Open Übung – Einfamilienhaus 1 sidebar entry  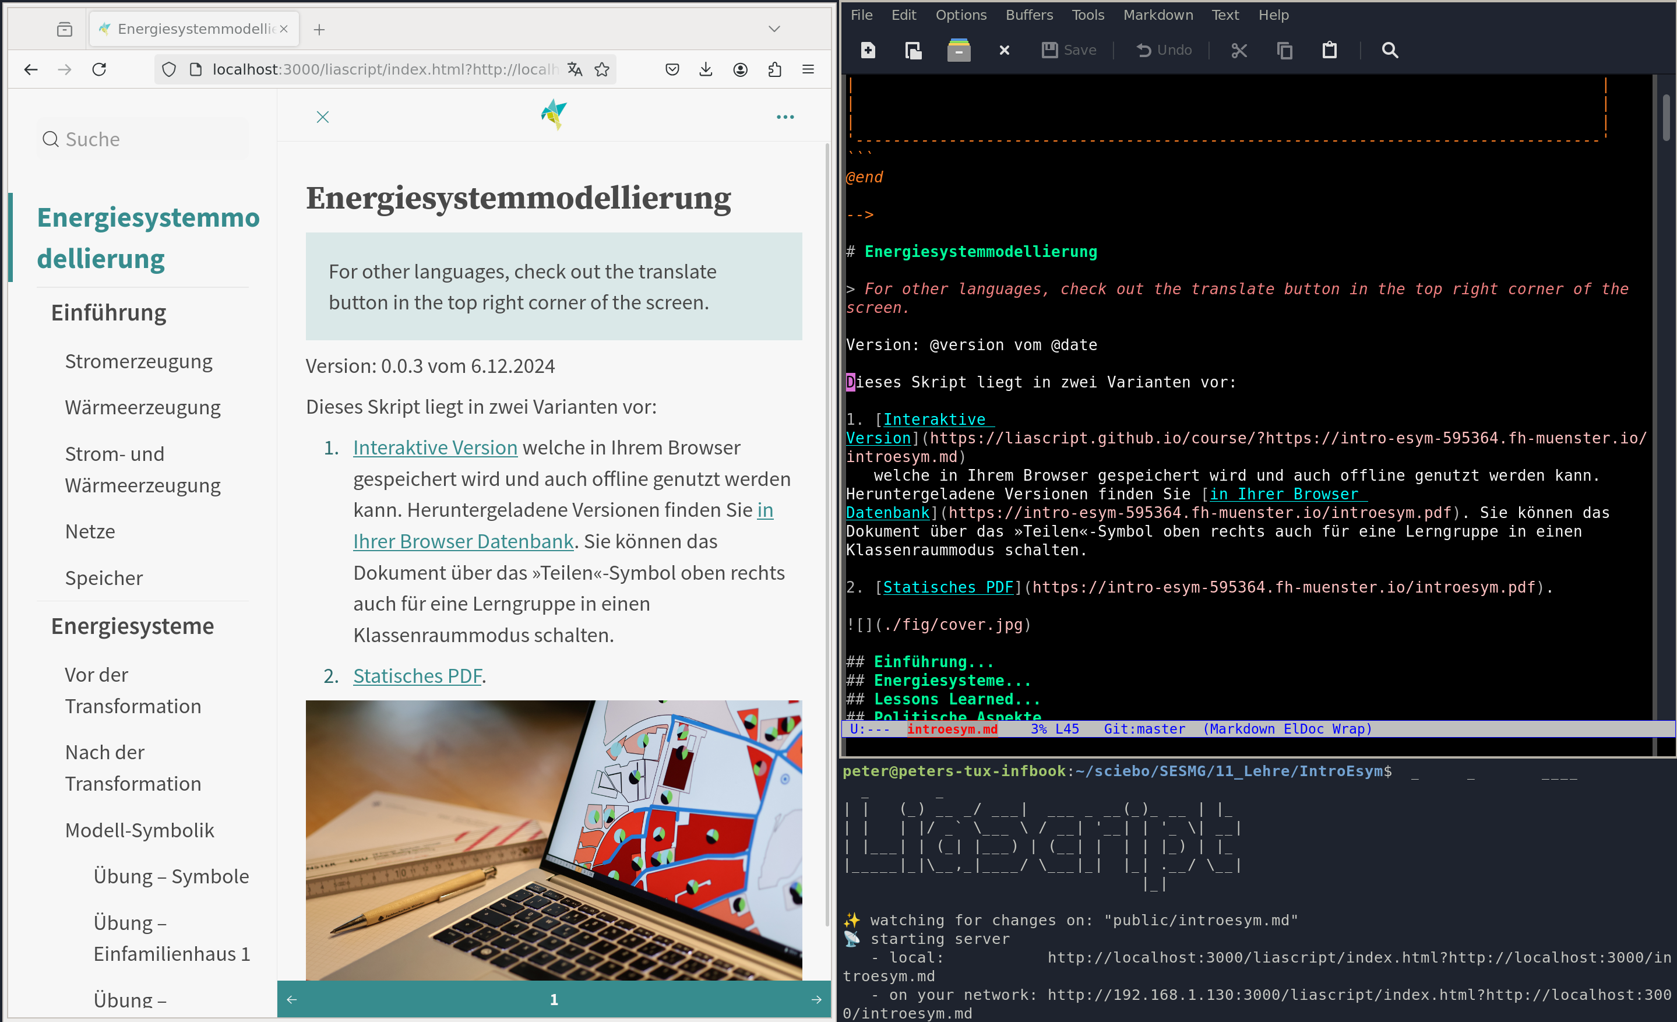pyautogui.click(x=172, y=938)
